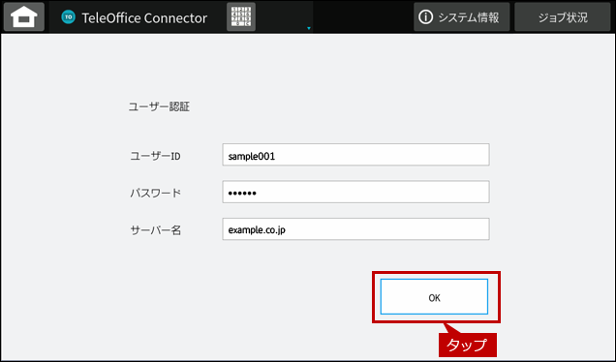
Task: Select the TeleOffice Connector title text
Action: click(x=144, y=18)
